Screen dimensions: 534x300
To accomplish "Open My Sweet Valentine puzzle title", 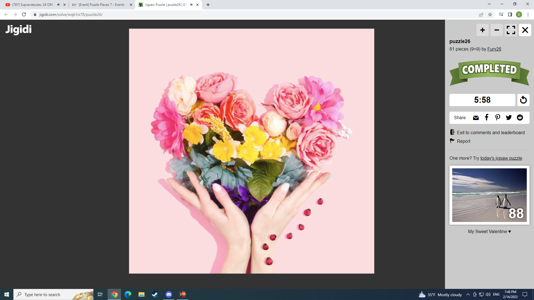I will pyautogui.click(x=489, y=231).
